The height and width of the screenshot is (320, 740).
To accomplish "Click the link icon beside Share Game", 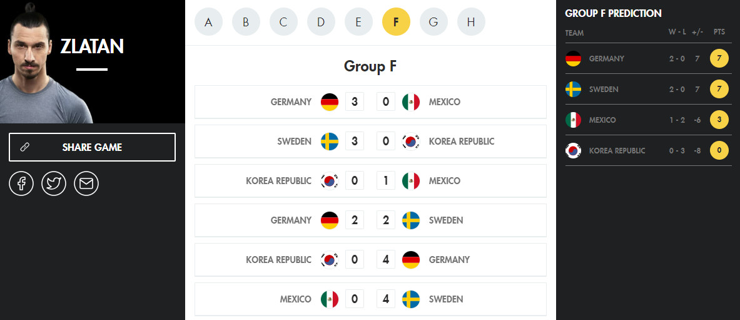I will pos(25,147).
